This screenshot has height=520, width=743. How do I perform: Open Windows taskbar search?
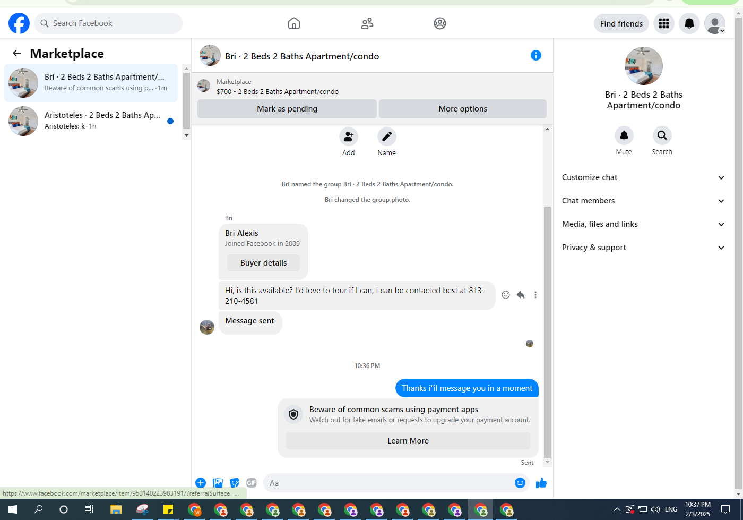pos(38,509)
